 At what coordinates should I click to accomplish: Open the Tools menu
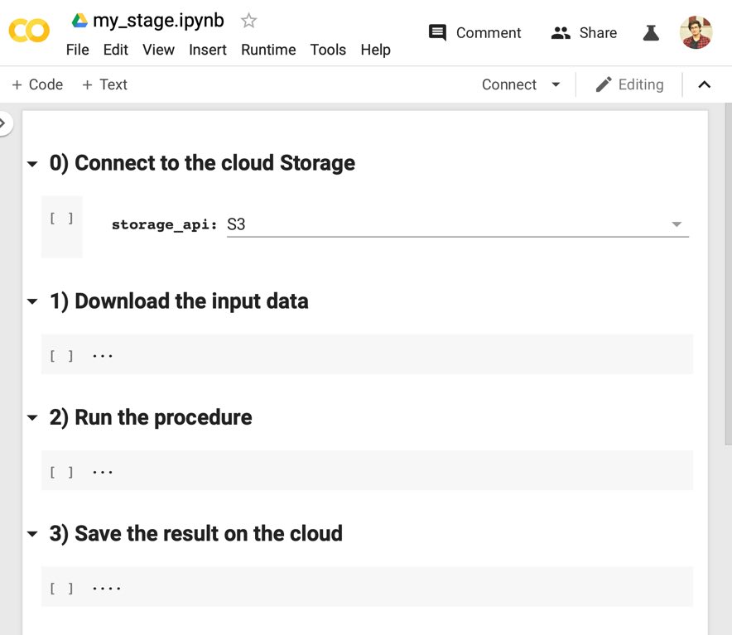pos(328,50)
